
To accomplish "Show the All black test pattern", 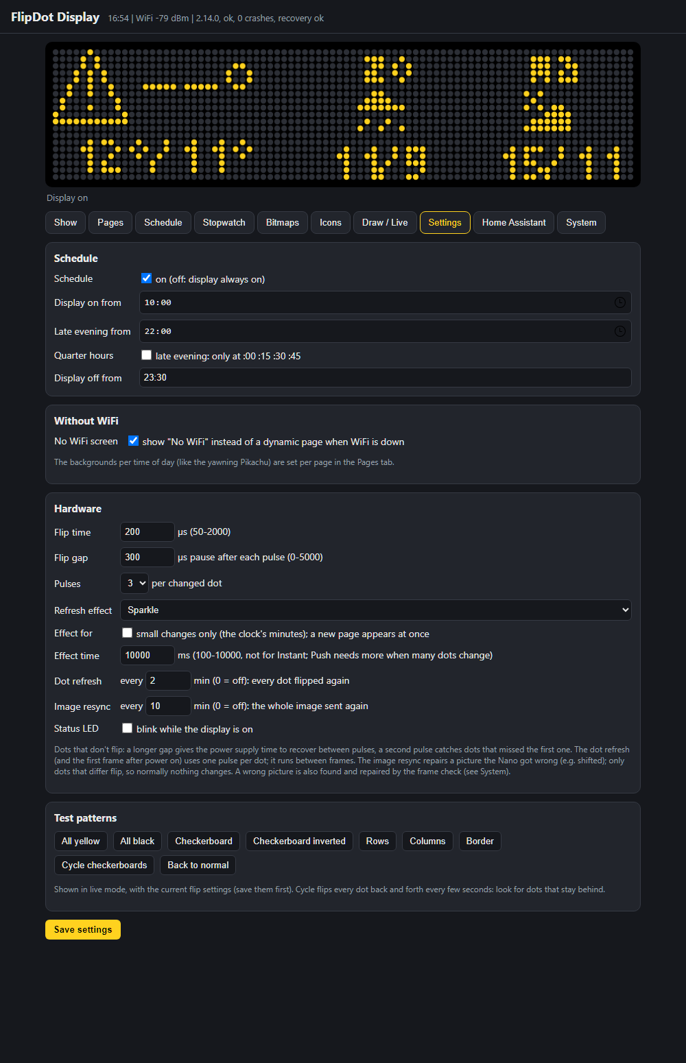I will [137, 841].
